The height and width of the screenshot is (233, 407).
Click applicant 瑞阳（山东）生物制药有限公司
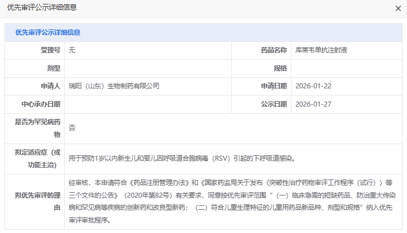[x=114, y=86]
